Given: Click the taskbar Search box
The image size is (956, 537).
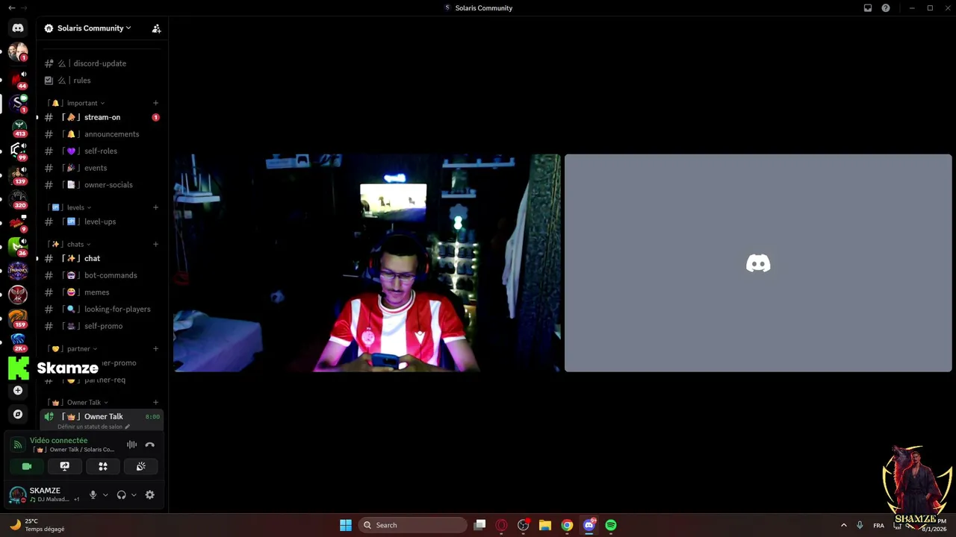Looking at the screenshot, I should pyautogui.click(x=413, y=525).
